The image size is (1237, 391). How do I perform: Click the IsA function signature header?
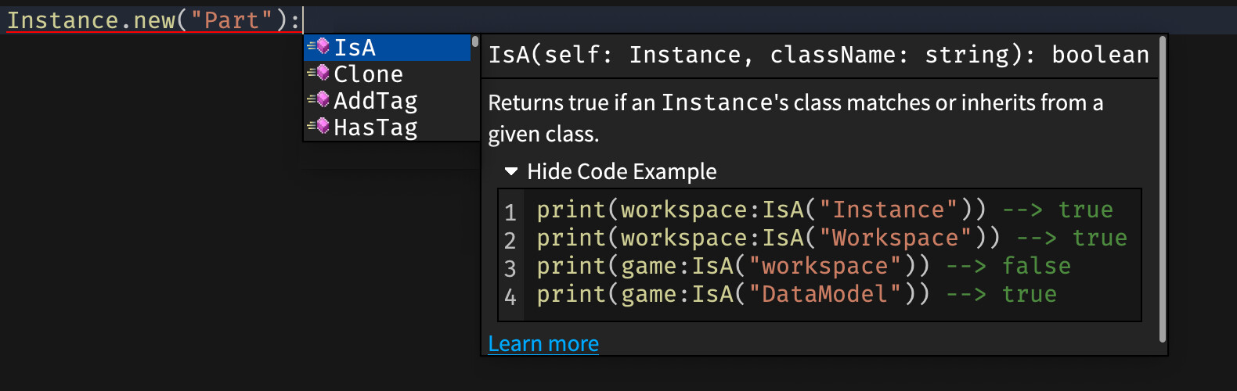(x=818, y=55)
